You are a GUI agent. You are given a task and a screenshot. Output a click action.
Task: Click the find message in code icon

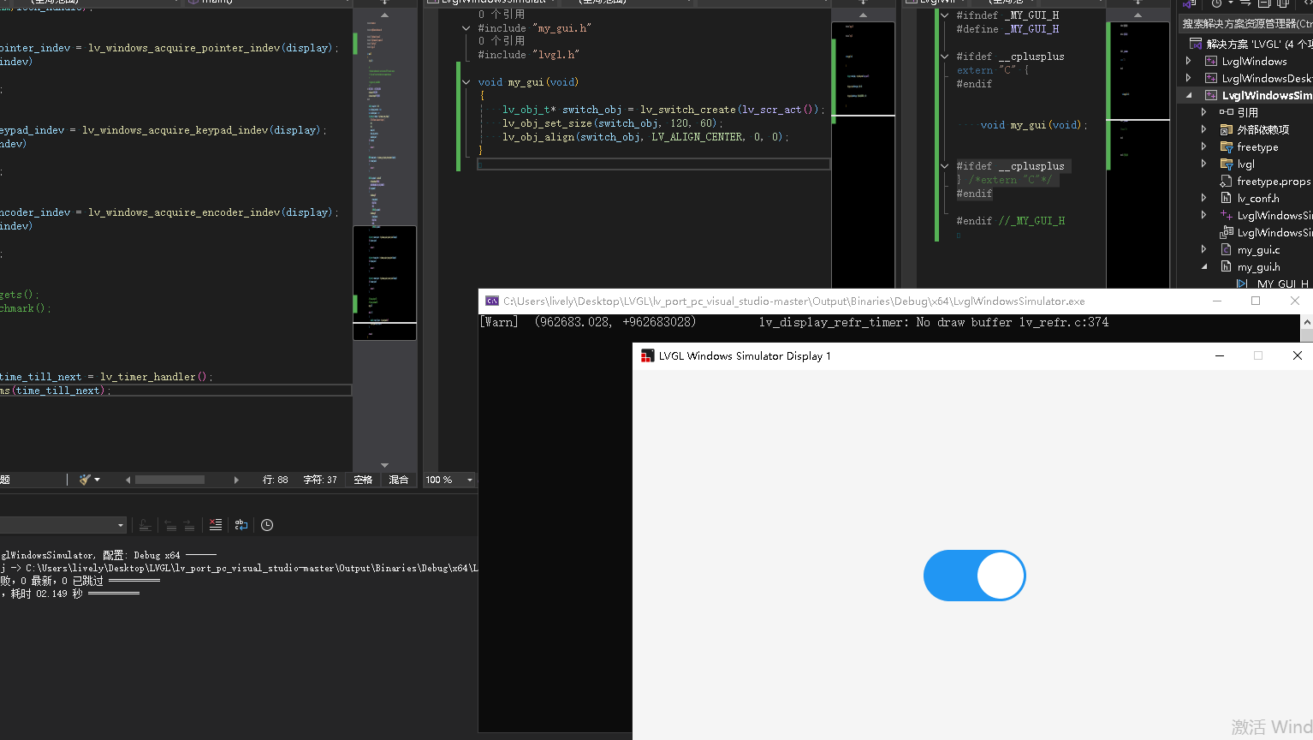(146, 525)
